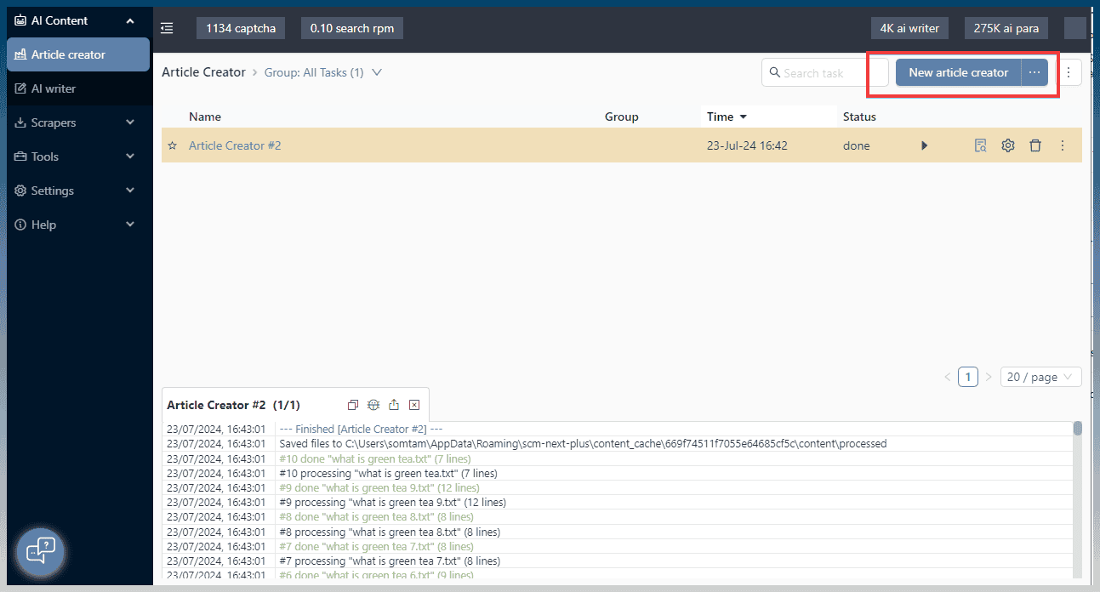The image size is (1100, 592).
Task: Collapse the sidebar using the top-left toggle icon
Action: point(167,27)
